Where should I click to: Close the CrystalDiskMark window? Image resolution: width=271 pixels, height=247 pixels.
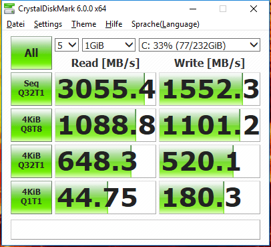coord(254,9)
